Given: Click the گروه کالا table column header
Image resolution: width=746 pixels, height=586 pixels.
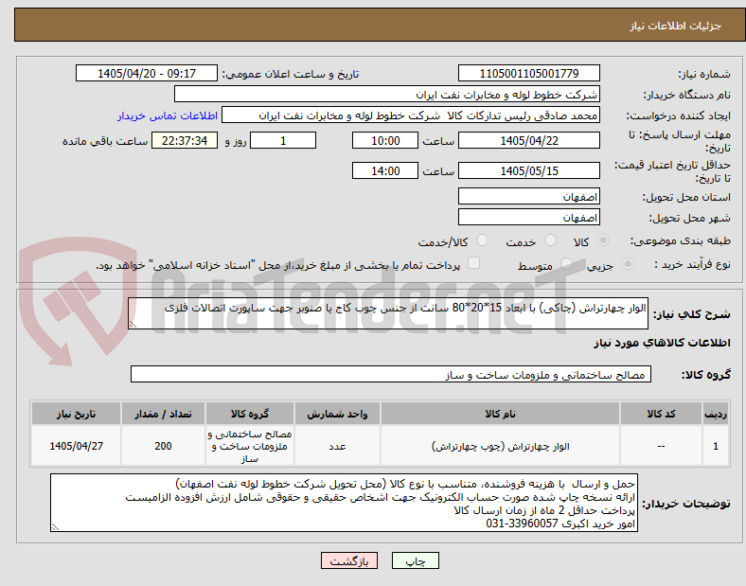Looking at the screenshot, I should click(x=250, y=414).
